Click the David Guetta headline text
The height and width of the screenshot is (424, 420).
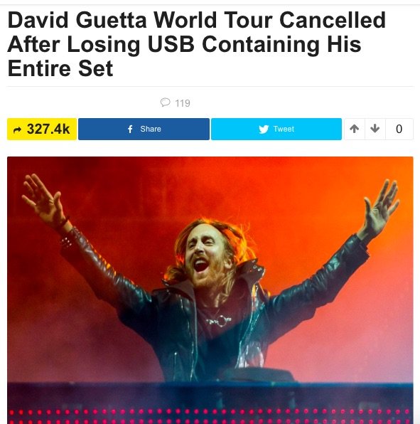[x=197, y=44]
